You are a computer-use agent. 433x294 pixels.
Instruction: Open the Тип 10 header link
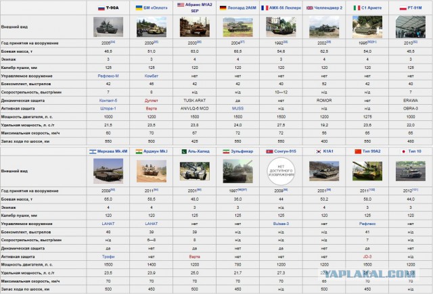point(415,151)
